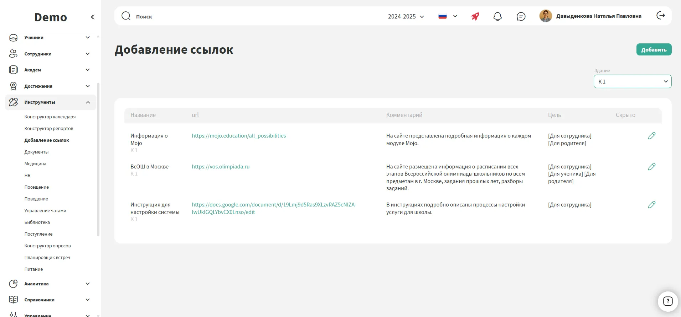
Task: Open the vos.olimpiada.ru link
Action: (221, 167)
